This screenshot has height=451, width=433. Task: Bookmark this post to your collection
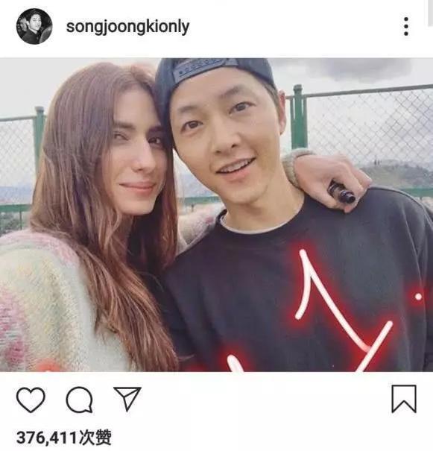404,399
